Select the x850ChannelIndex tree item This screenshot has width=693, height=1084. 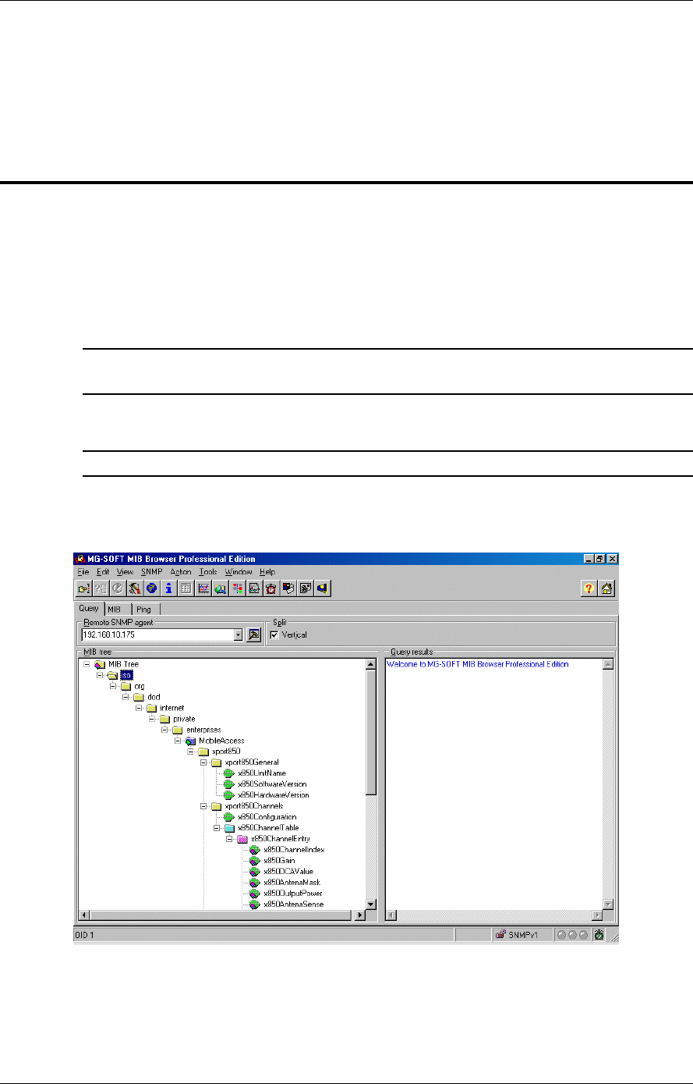[294, 849]
